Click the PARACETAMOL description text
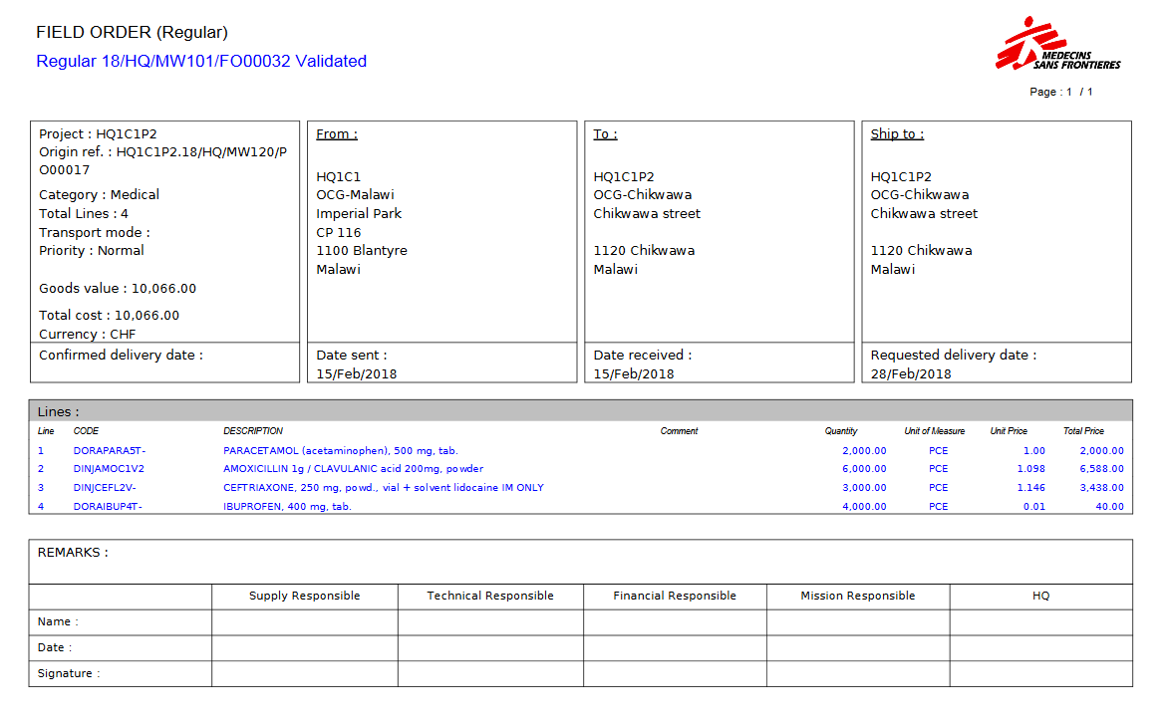This screenshot has height=726, width=1167. [340, 451]
